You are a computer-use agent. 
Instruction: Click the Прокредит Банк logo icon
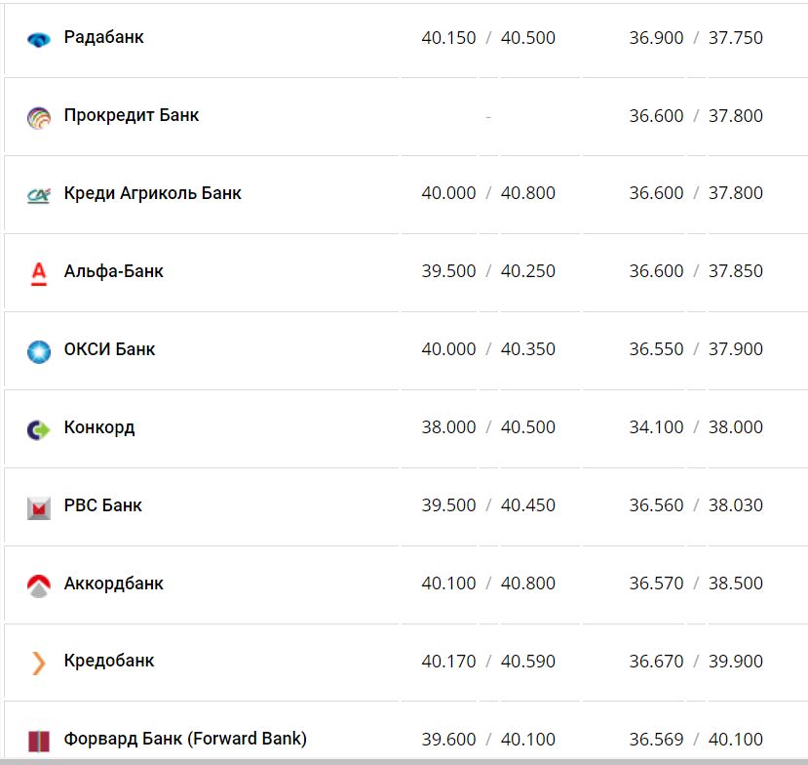(x=39, y=117)
